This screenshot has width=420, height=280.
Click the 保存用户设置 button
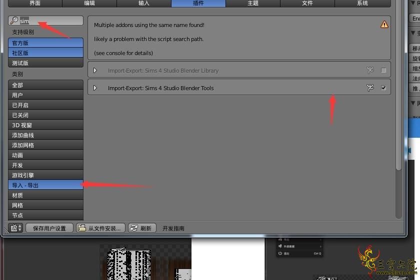[49, 228]
